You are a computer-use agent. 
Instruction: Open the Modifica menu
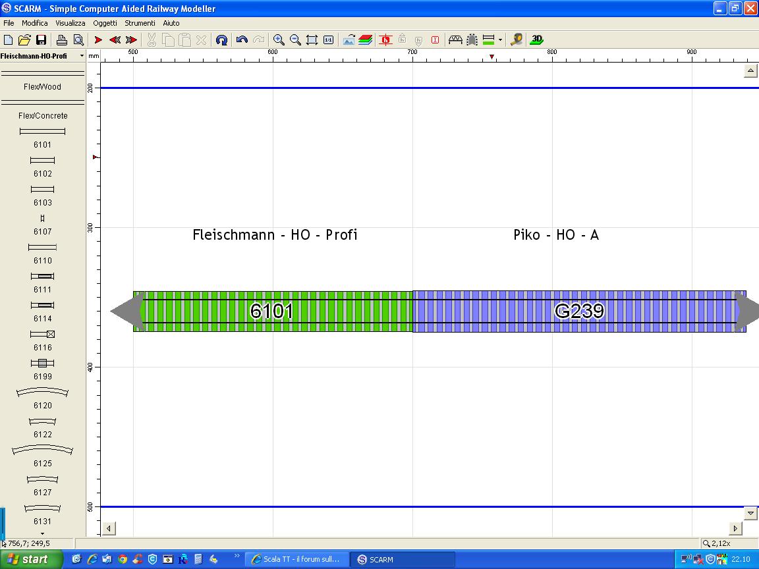35,23
